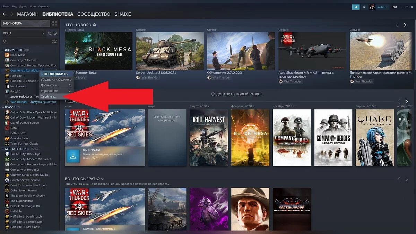Click the library search input field
This screenshot has height=234, width=416.
coord(29,42)
